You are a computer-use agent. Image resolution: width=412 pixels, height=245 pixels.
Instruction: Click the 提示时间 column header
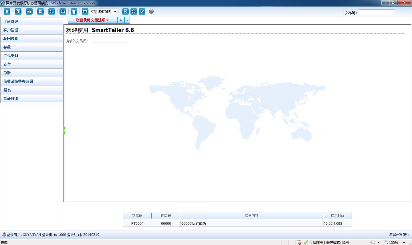point(338,216)
